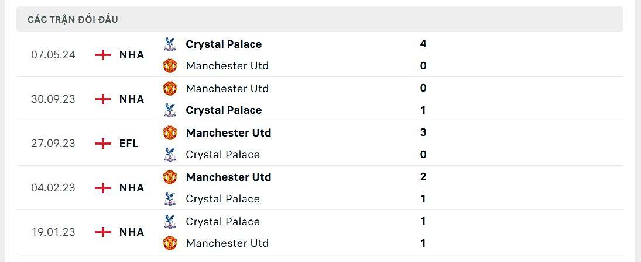Click Manchester Utd crest in 07.05.24 match
Screen dimensions: 641x262
[x=170, y=66]
